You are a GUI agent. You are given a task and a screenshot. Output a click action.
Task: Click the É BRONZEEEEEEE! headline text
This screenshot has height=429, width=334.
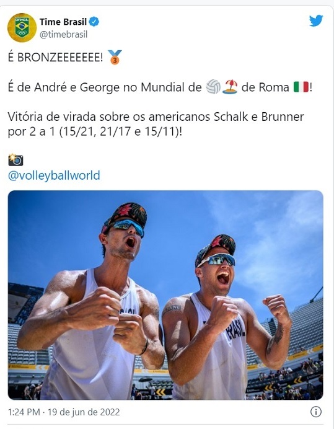(x=55, y=58)
